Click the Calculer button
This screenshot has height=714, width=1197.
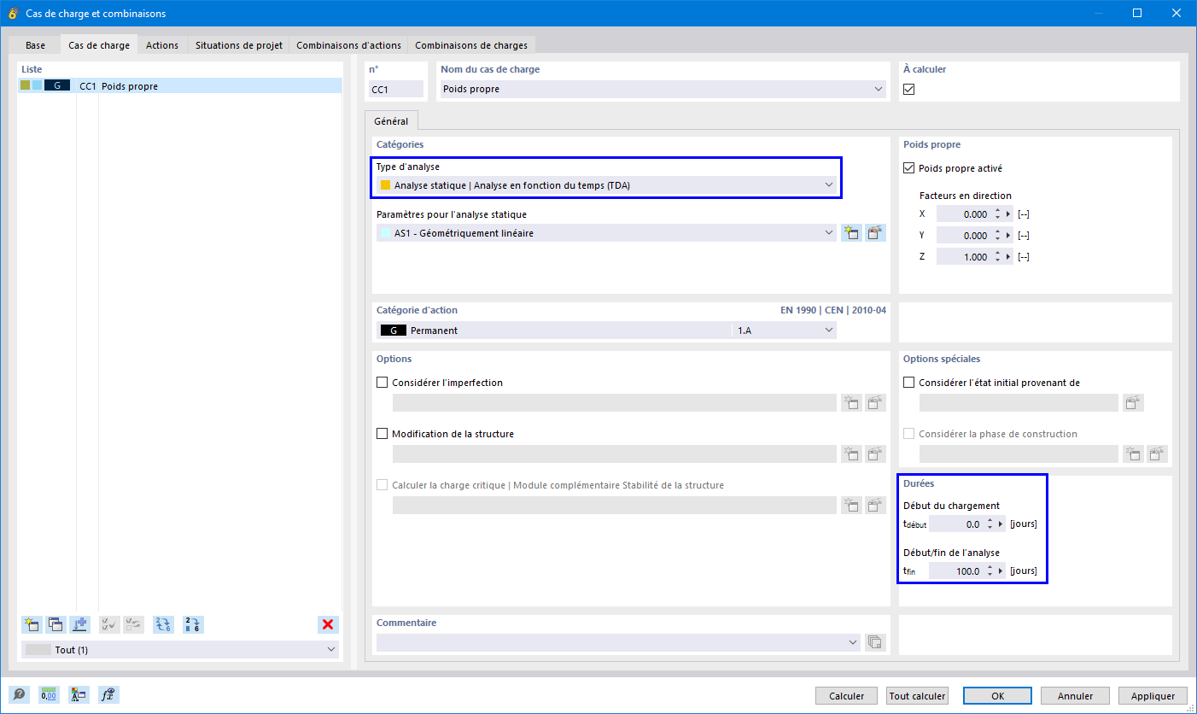pos(846,696)
